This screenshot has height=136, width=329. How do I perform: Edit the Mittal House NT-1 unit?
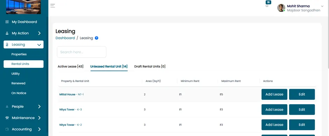tap(302, 94)
